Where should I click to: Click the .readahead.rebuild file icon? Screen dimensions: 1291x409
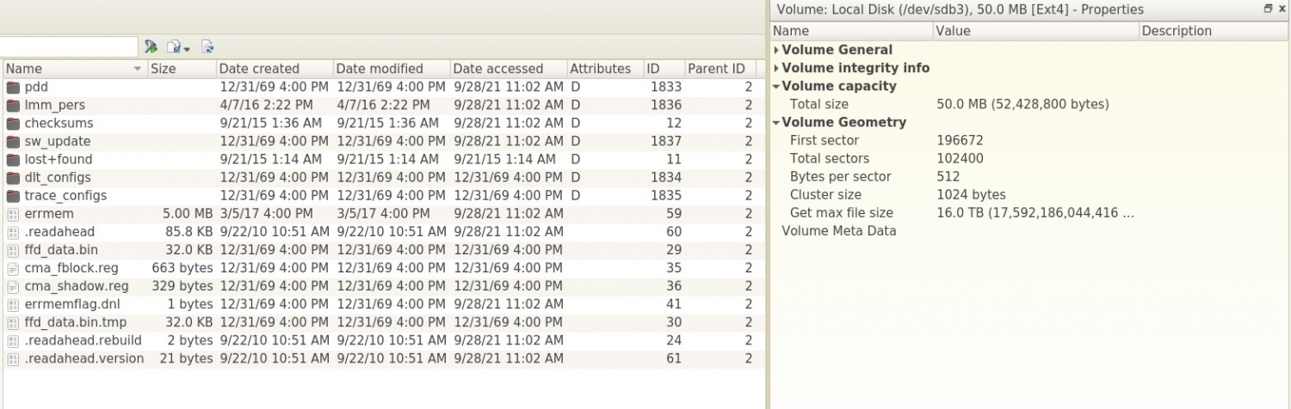(13, 340)
